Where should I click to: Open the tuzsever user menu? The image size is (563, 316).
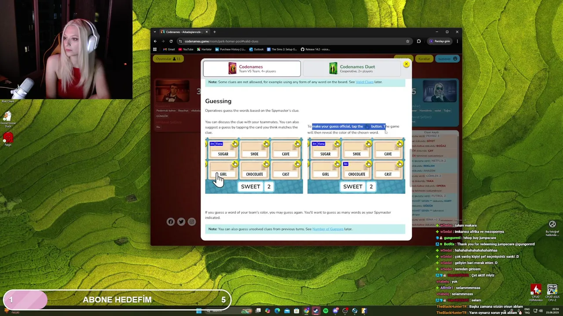[447, 59]
